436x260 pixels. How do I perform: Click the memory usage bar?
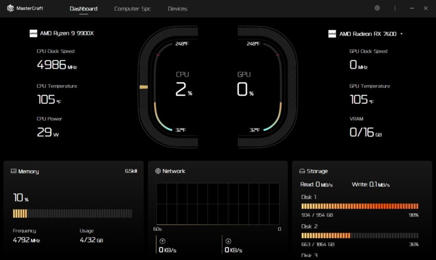coord(72,213)
